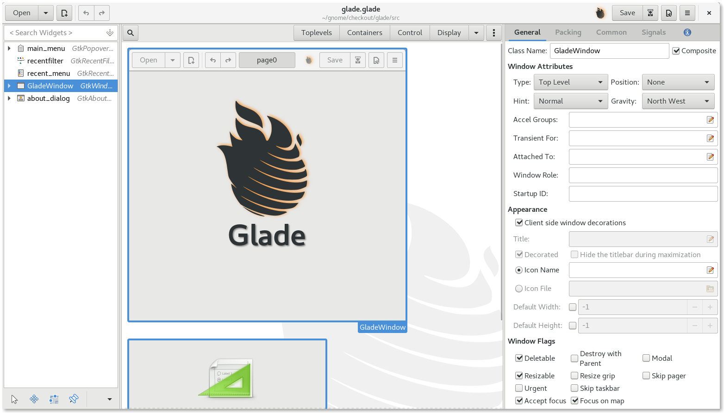Activate the alignment editing pin tool

[74, 399]
